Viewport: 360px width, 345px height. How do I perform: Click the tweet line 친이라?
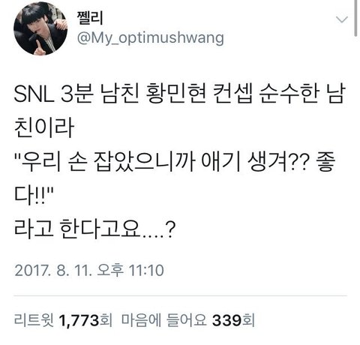point(44,127)
